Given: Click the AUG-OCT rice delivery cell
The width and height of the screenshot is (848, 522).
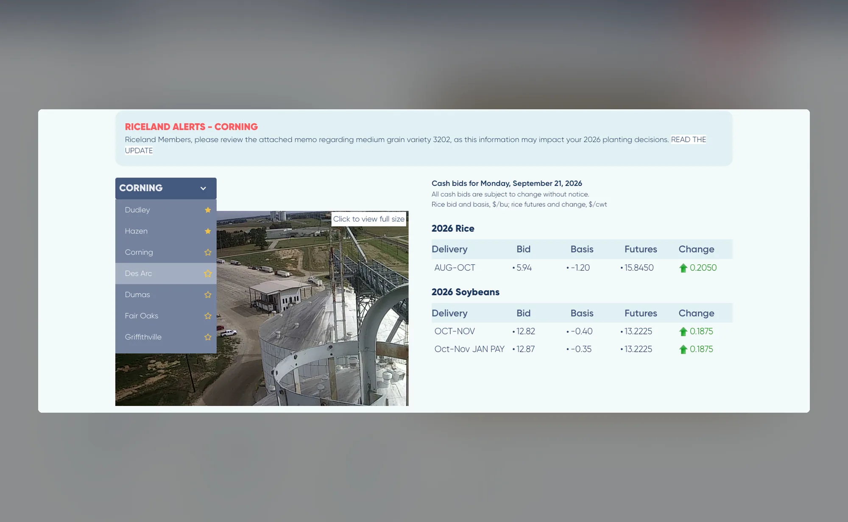Looking at the screenshot, I should click(x=455, y=268).
